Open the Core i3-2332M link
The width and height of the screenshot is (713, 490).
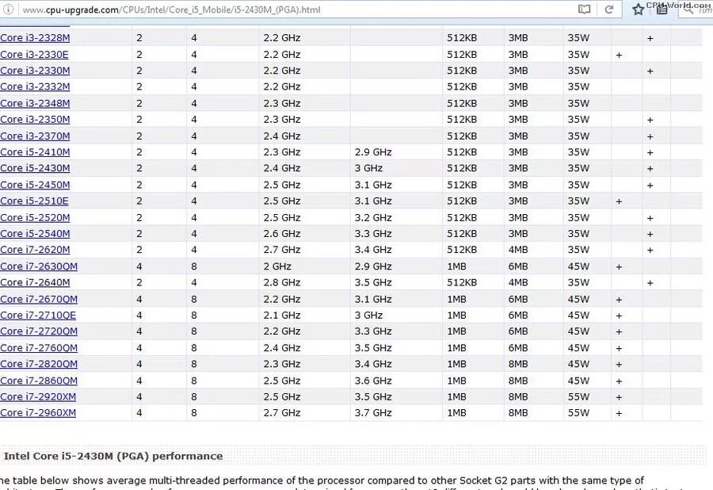[x=35, y=86]
